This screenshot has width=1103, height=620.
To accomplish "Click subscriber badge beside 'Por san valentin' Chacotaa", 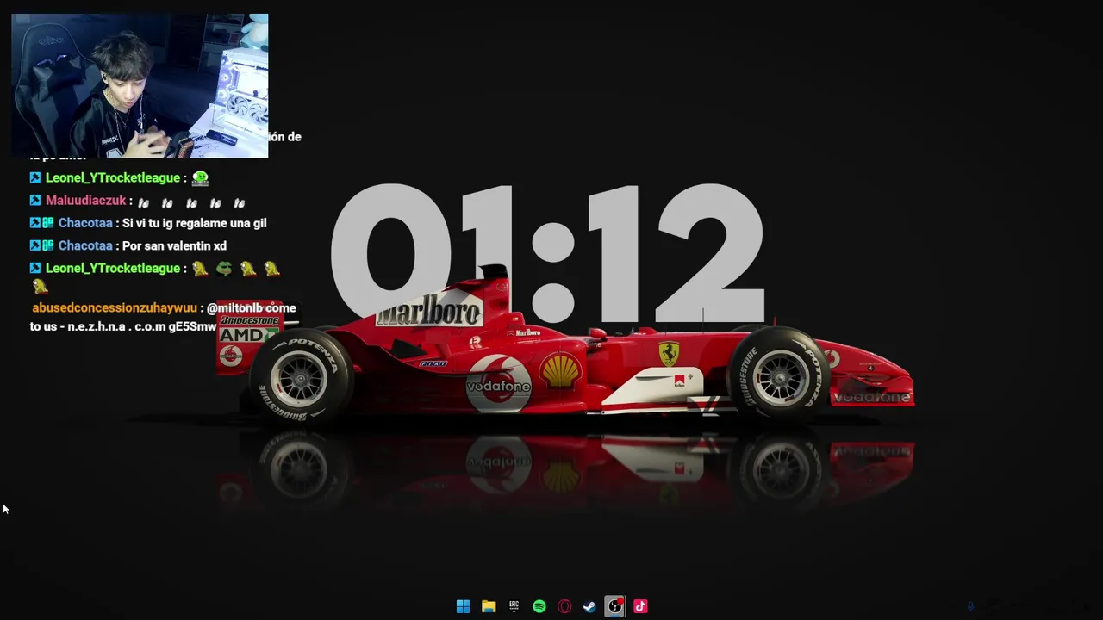I will pyautogui.click(x=48, y=245).
